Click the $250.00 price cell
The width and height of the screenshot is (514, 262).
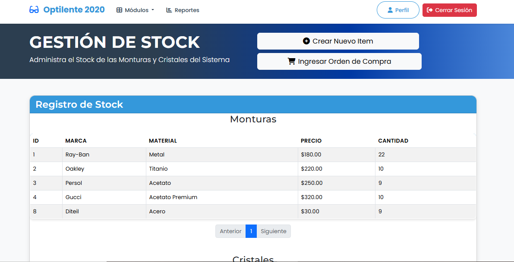(x=337, y=183)
